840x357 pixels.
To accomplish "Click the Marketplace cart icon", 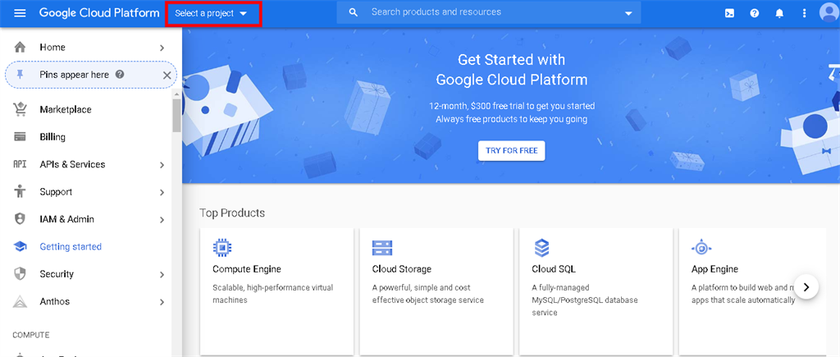I will [20, 109].
